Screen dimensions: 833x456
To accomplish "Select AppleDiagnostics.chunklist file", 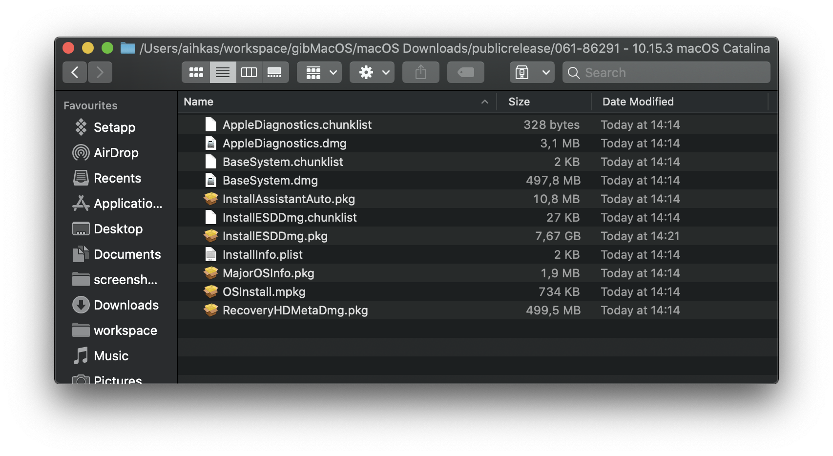I will (478, 124).
